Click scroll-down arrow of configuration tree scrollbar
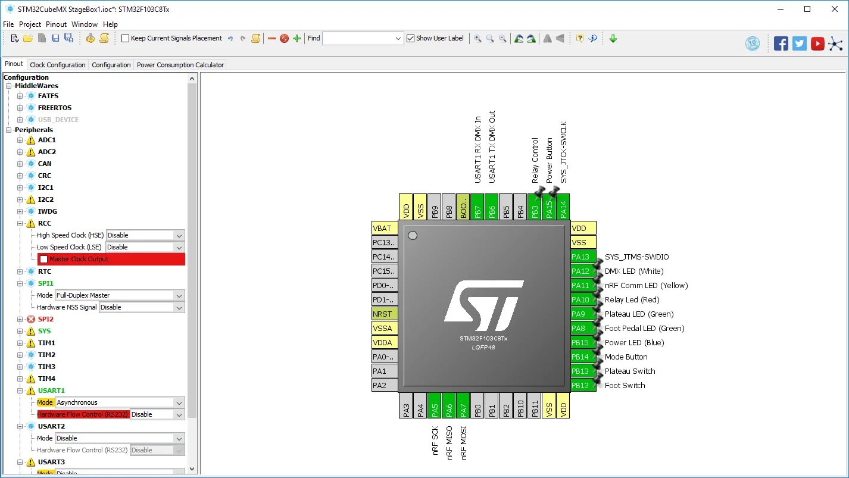Image resolution: width=849 pixels, height=478 pixels. point(192,468)
